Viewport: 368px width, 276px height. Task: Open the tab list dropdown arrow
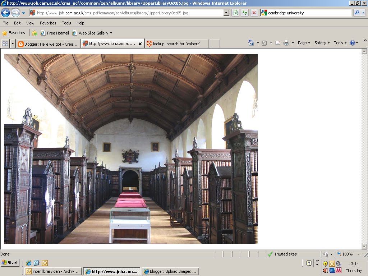[x=13, y=43]
